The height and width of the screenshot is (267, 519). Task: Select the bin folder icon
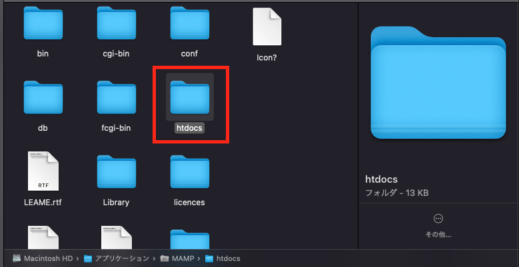(x=43, y=23)
